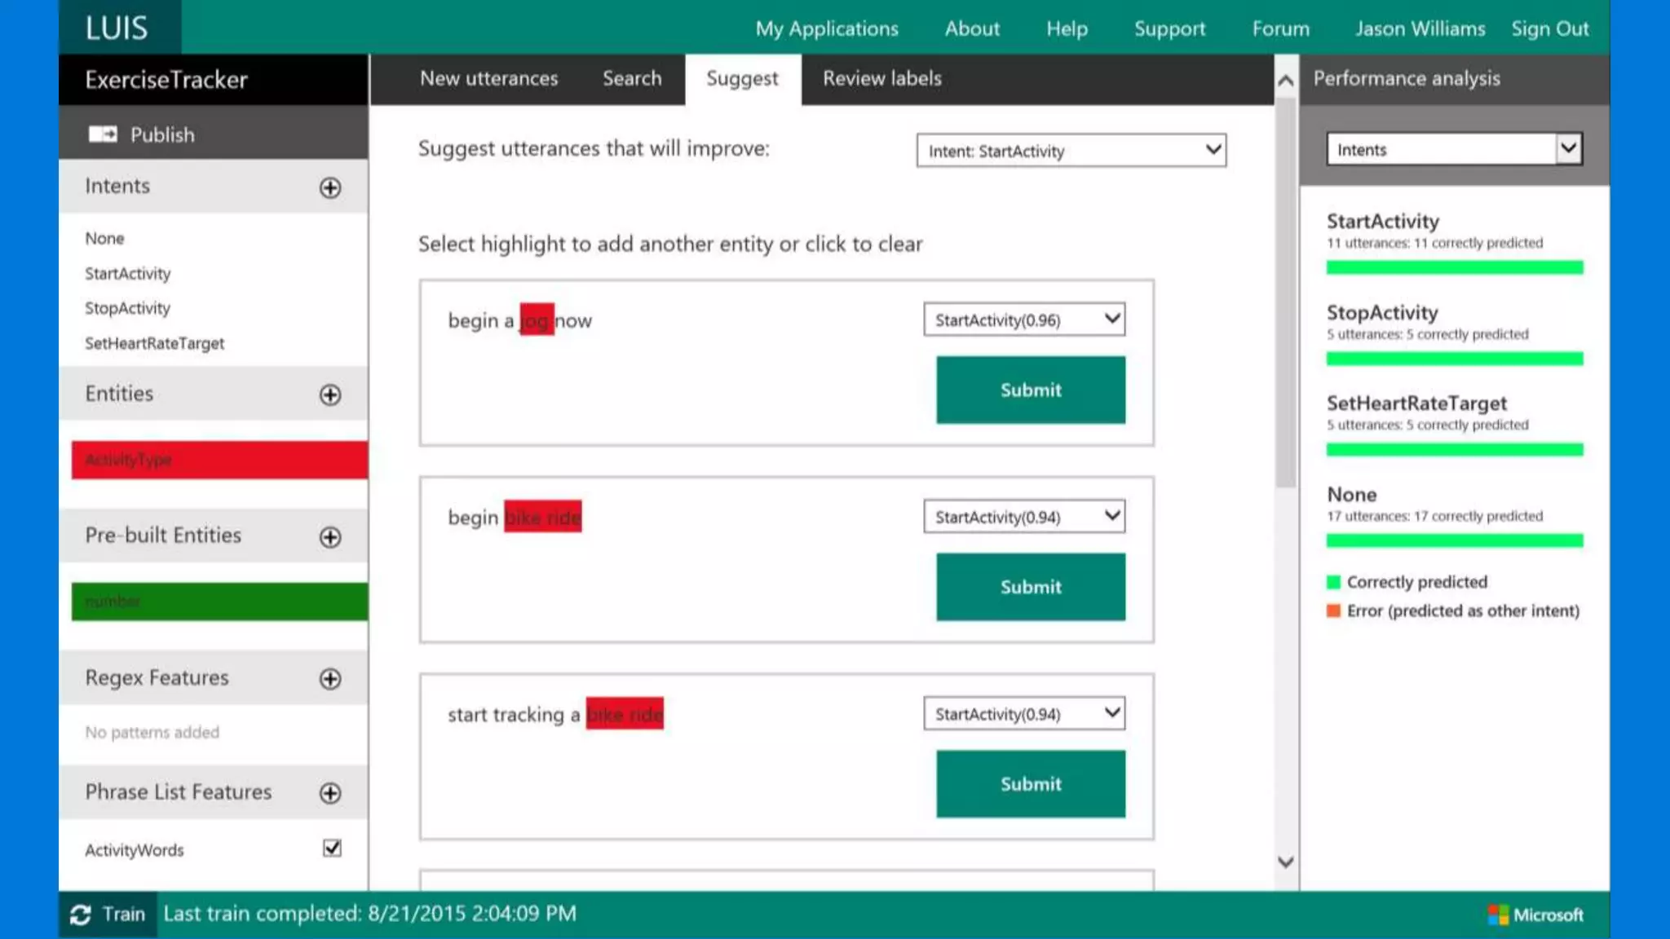
Task: Add a phrase list feature with plus icon
Action: [x=330, y=793]
